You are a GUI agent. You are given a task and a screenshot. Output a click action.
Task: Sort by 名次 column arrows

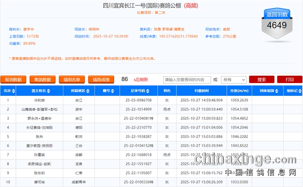14,91
